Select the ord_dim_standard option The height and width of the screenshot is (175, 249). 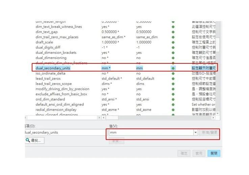point(50,99)
